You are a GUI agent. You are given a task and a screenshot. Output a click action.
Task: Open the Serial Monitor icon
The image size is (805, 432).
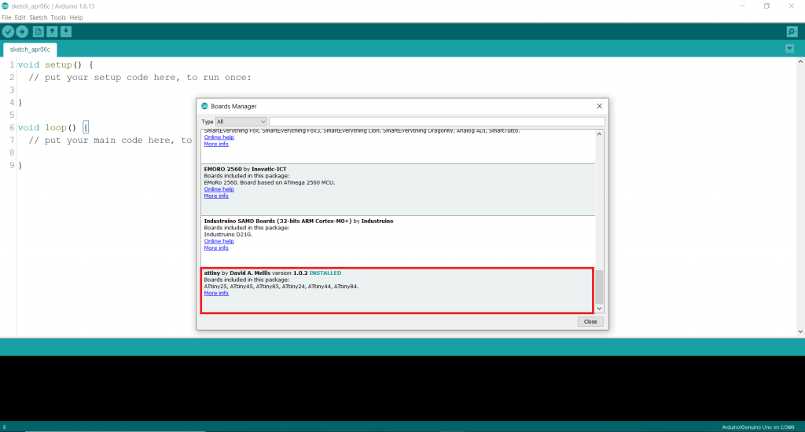792,31
